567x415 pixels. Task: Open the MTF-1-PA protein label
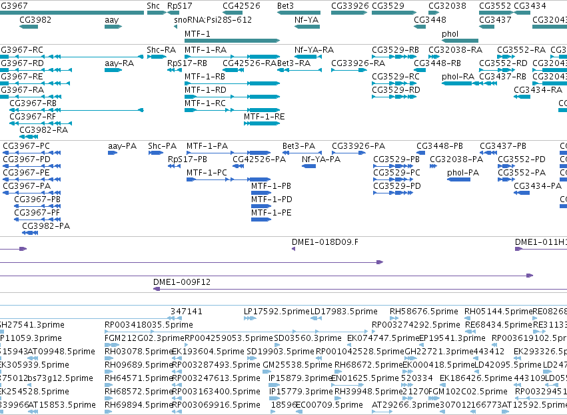point(207,146)
